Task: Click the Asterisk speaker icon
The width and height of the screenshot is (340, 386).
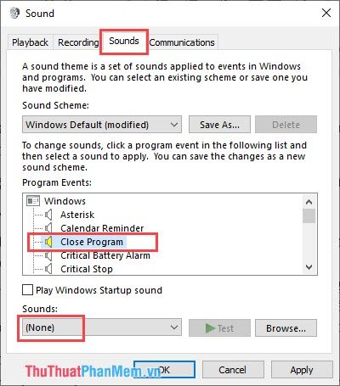Action: click(x=48, y=215)
